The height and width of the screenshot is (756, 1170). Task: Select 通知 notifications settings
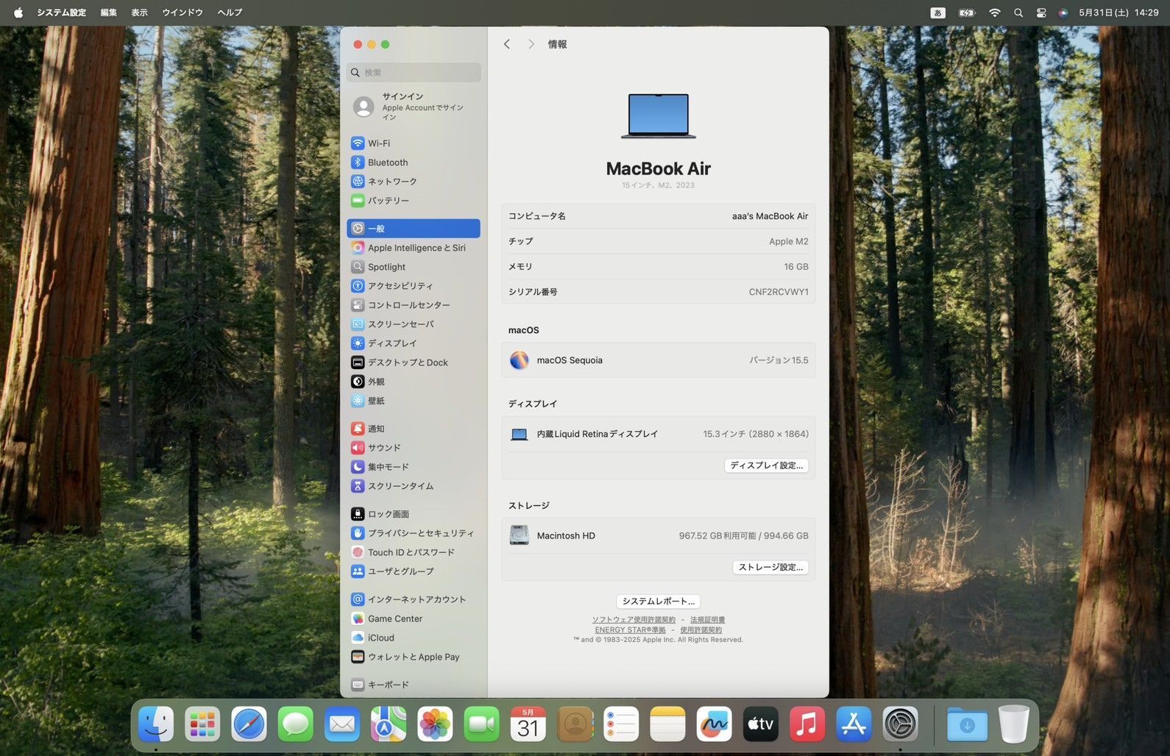pos(413,429)
